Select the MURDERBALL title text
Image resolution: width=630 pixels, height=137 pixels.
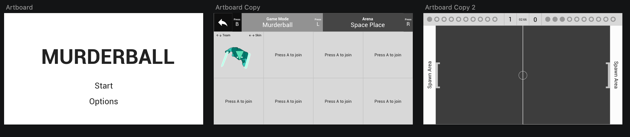[x=108, y=57]
